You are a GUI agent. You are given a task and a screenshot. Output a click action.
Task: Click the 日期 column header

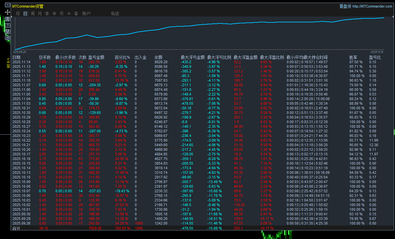[x=17, y=58]
